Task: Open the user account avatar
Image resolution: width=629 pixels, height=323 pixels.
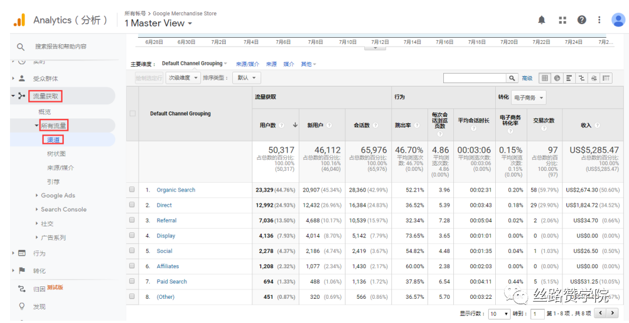Action: tap(618, 19)
